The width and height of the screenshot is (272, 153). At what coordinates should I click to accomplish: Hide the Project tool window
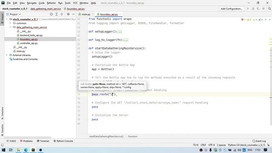click(74, 14)
